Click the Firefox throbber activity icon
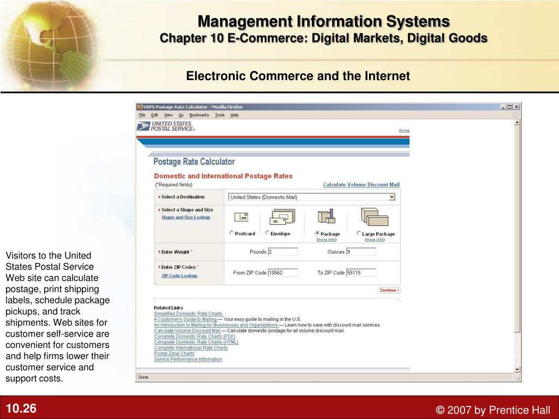 (x=515, y=115)
